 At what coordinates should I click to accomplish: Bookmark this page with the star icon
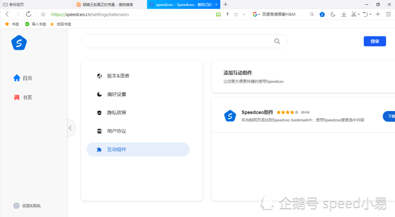tap(43, 15)
